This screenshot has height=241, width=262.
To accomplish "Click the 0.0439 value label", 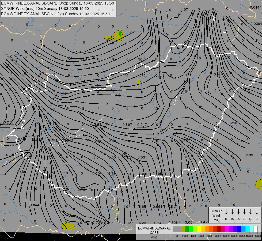I will click(247, 155).
